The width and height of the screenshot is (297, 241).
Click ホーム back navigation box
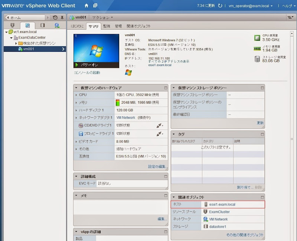click(25, 17)
